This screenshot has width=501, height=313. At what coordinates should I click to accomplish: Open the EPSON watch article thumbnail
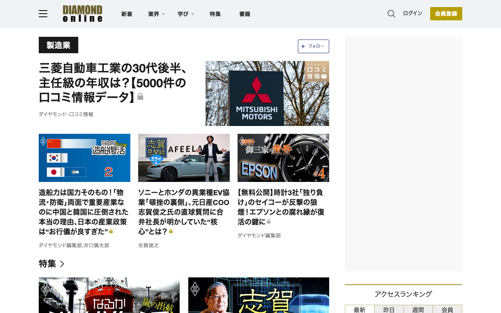pyautogui.click(x=283, y=158)
